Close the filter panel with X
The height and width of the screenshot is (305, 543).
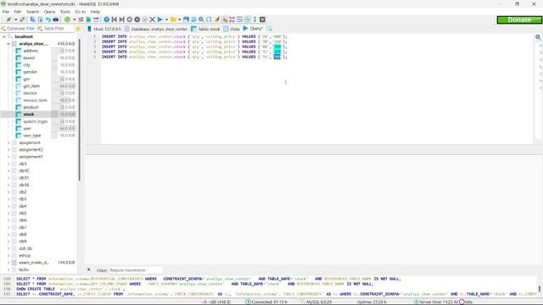[88, 269]
